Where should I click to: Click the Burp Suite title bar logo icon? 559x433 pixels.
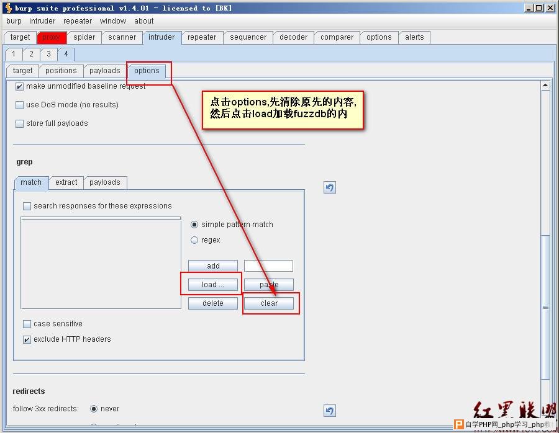(x=9, y=8)
